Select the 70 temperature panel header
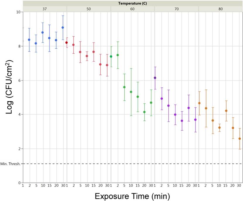243x201 pixels. (x=177, y=9)
